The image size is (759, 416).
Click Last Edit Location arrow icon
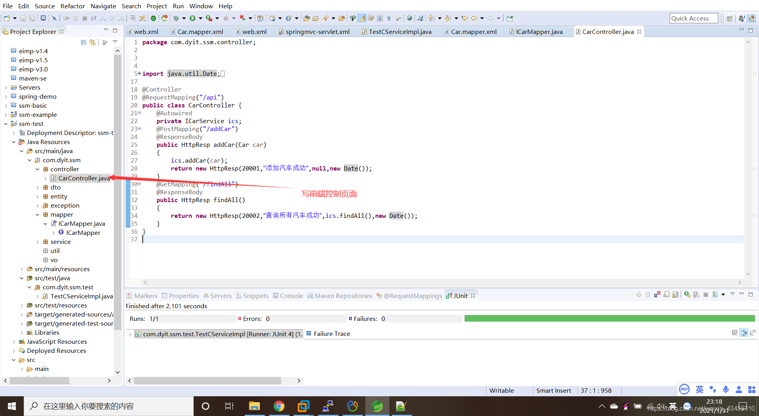(464, 18)
